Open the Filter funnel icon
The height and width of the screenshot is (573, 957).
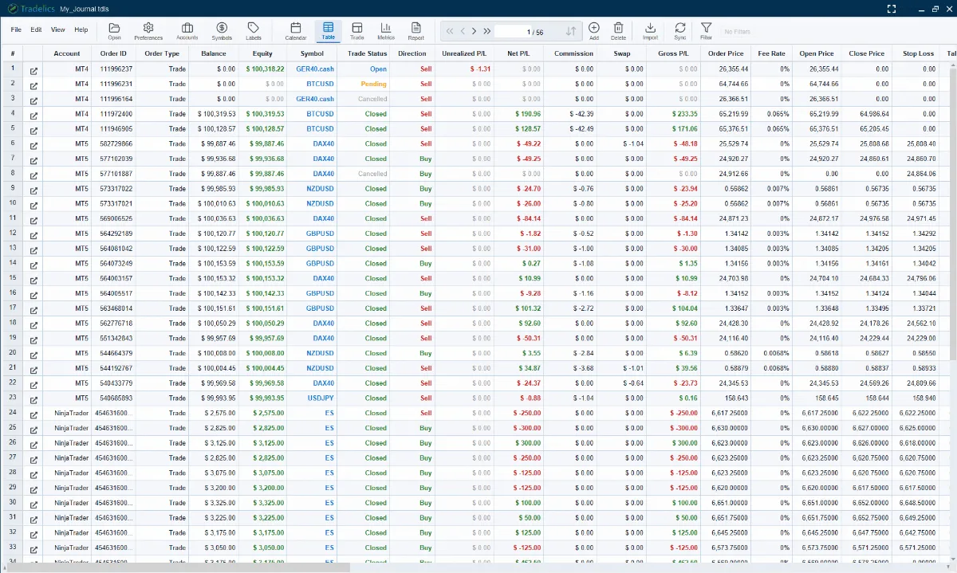pos(706,31)
